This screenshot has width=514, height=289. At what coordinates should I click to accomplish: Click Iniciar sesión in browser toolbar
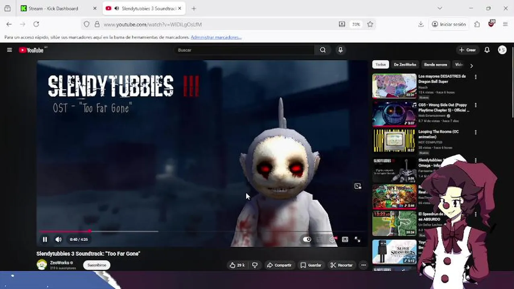(448, 24)
